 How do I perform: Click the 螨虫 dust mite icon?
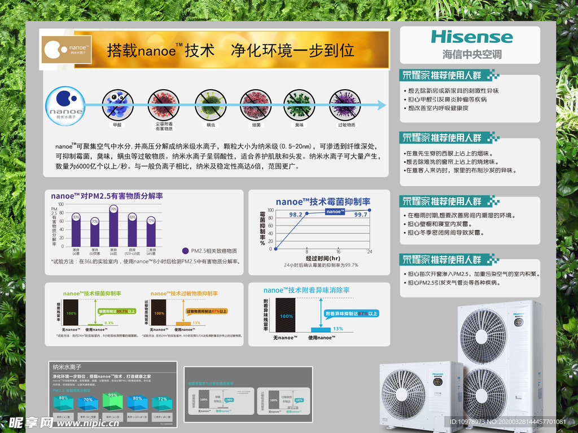tap(209, 104)
